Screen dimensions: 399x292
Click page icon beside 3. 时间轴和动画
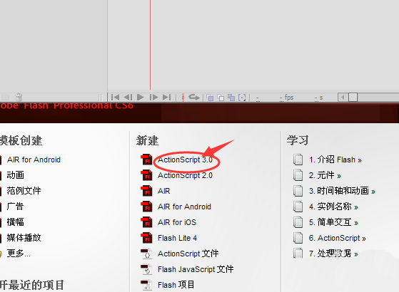(x=298, y=191)
